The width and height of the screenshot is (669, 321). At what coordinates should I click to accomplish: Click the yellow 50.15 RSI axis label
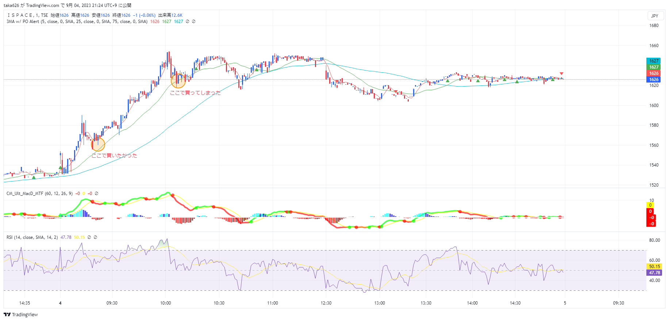(x=654, y=267)
